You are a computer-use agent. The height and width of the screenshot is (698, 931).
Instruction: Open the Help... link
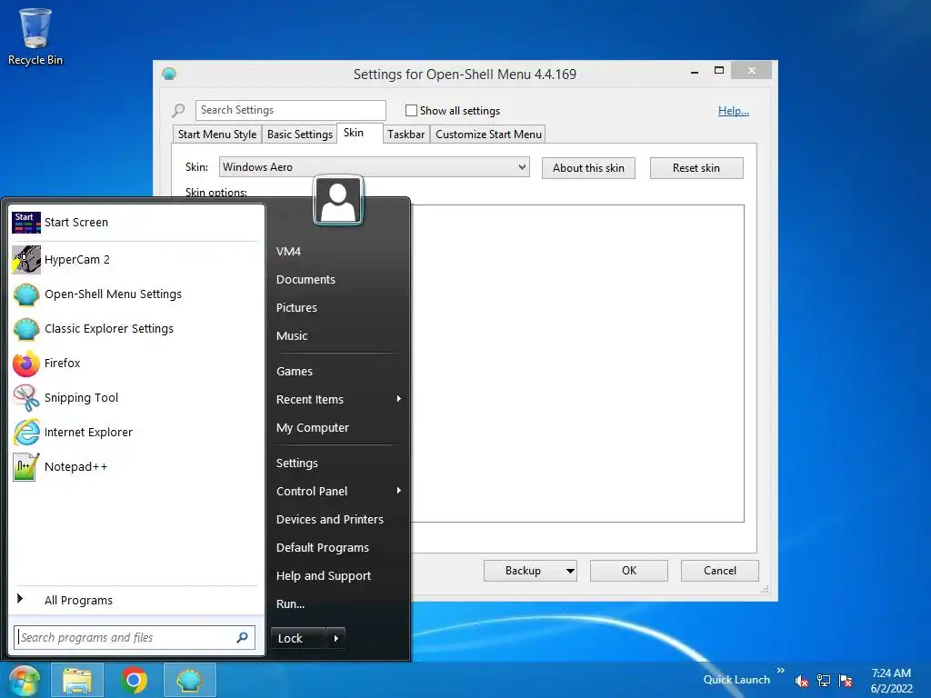tap(734, 111)
